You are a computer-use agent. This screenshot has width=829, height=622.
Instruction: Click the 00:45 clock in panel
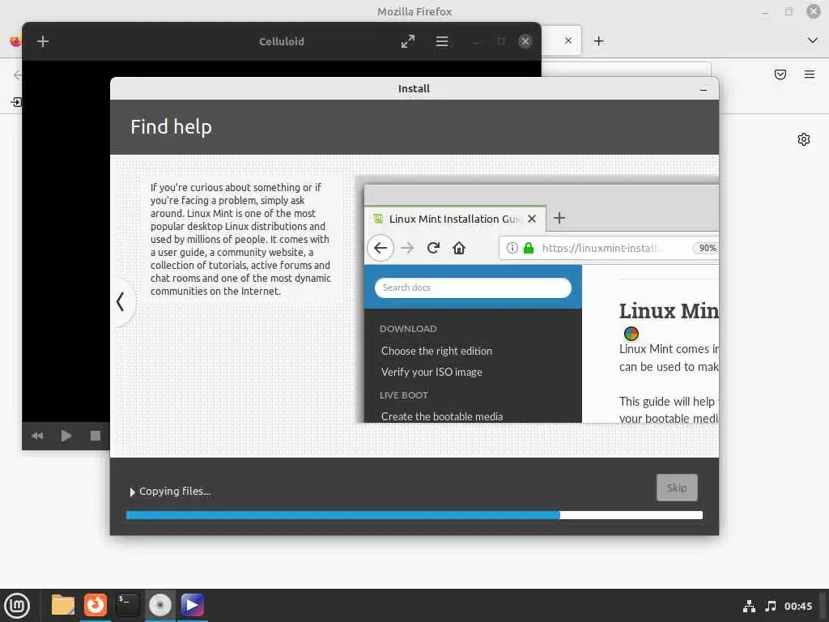pyautogui.click(x=797, y=606)
